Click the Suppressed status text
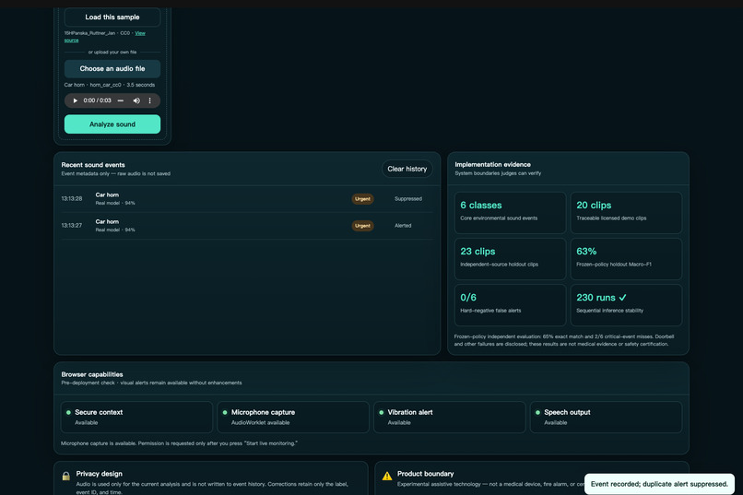The height and width of the screenshot is (495, 743). pos(408,199)
